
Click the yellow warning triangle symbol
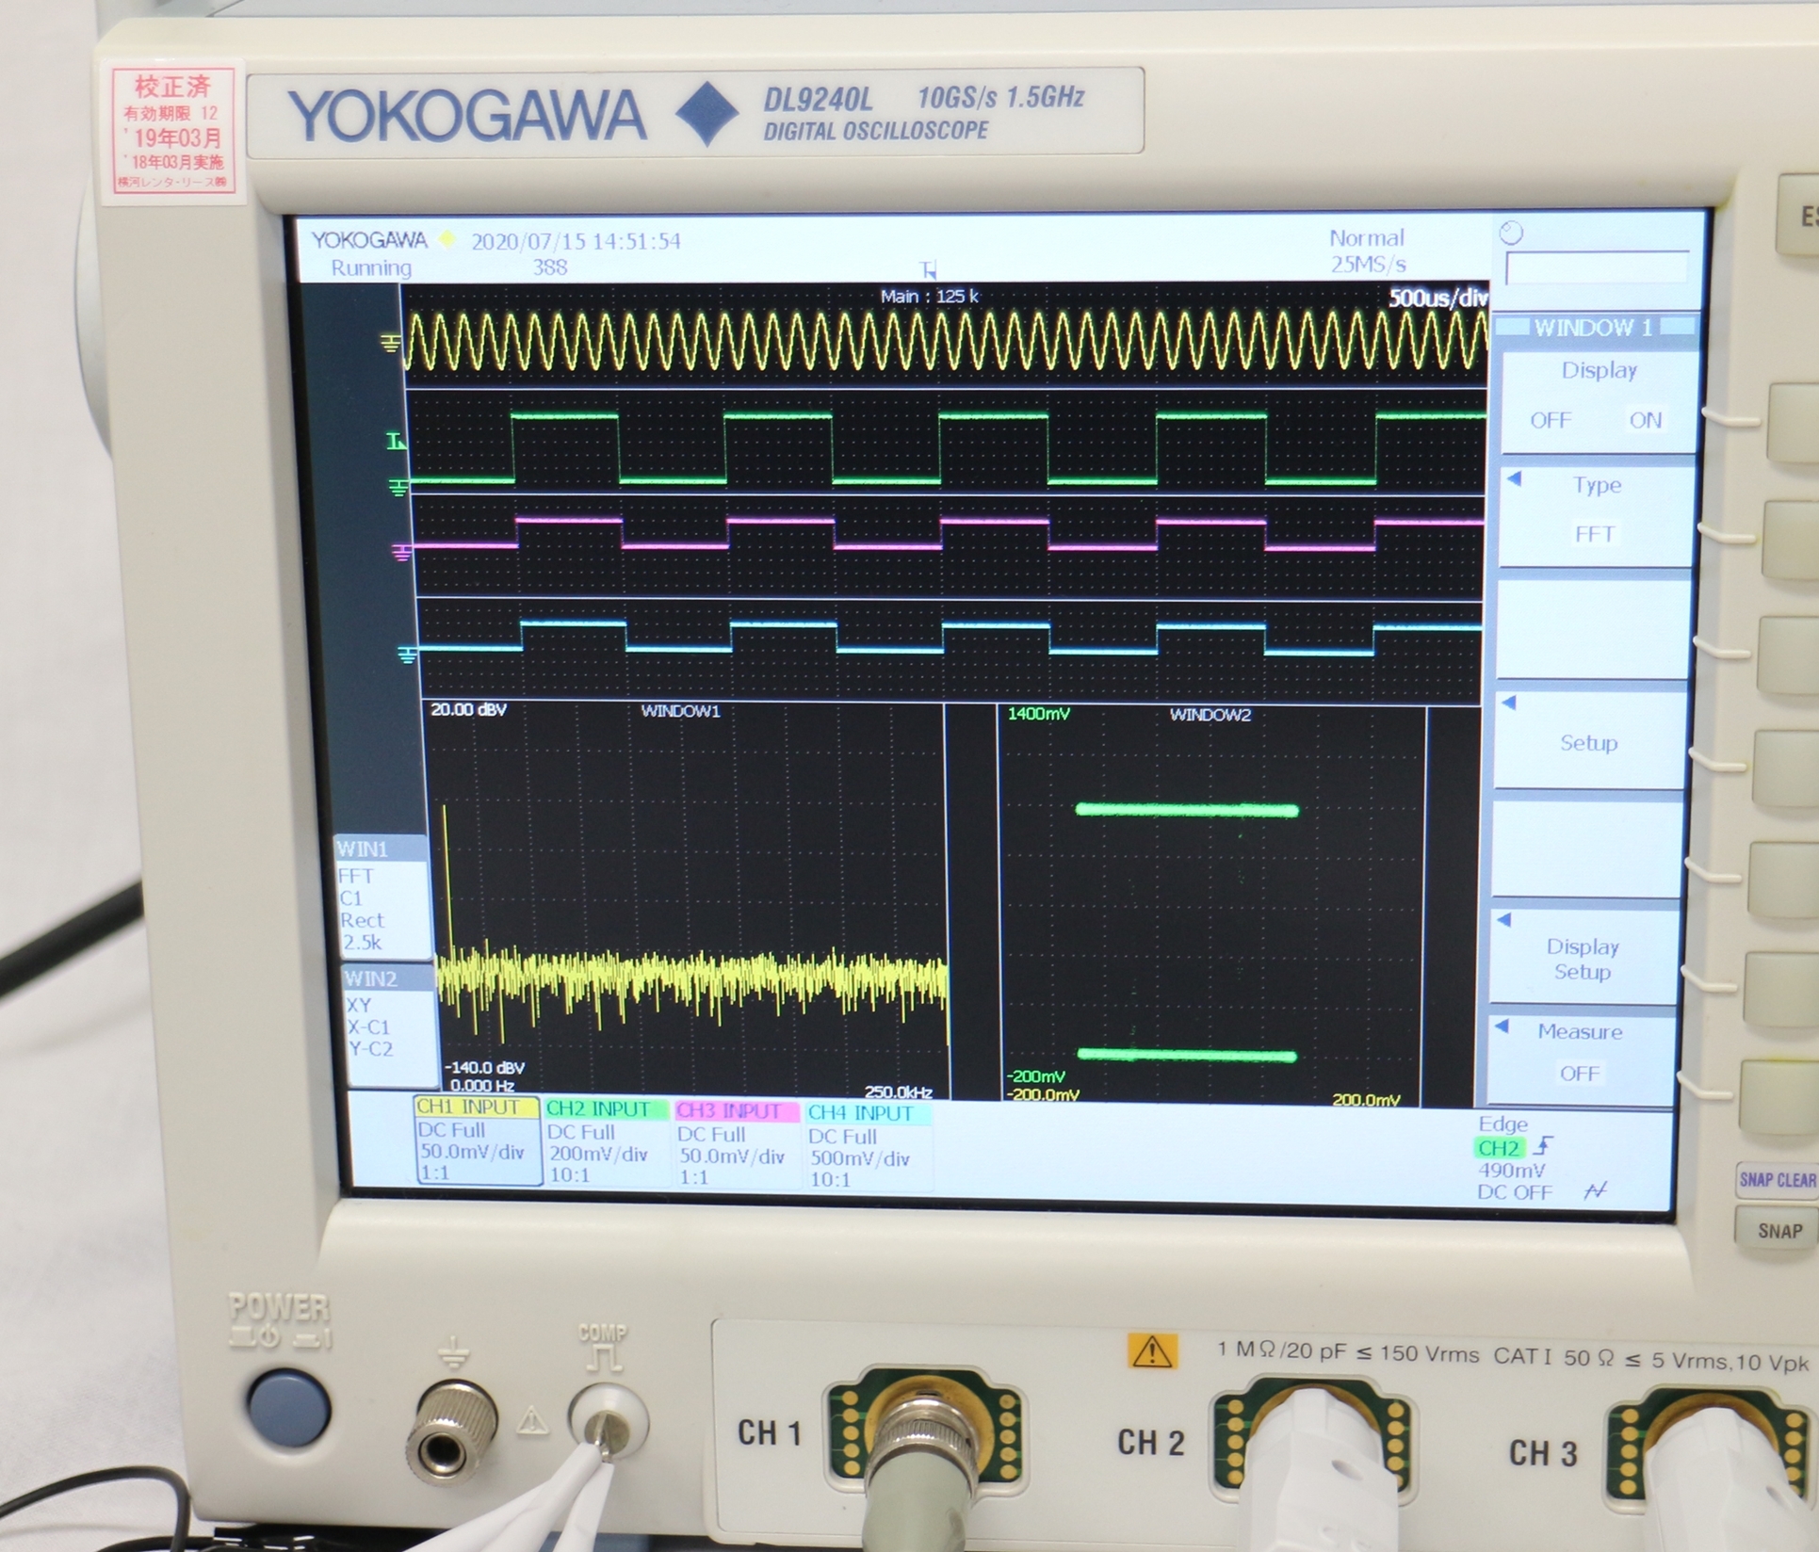(x=1151, y=1352)
